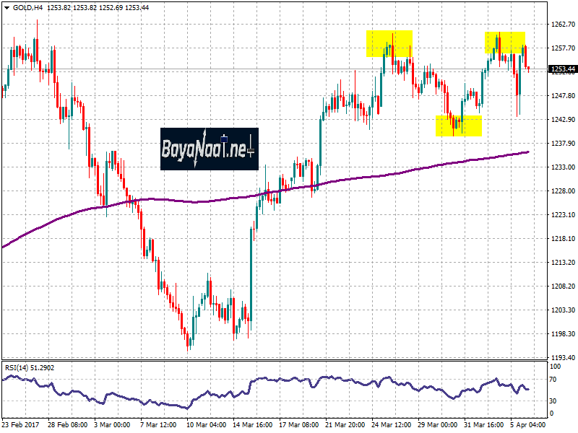Click the 1218.10 price axis label
This screenshot has width=578, height=433.
[x=563, y=239]
